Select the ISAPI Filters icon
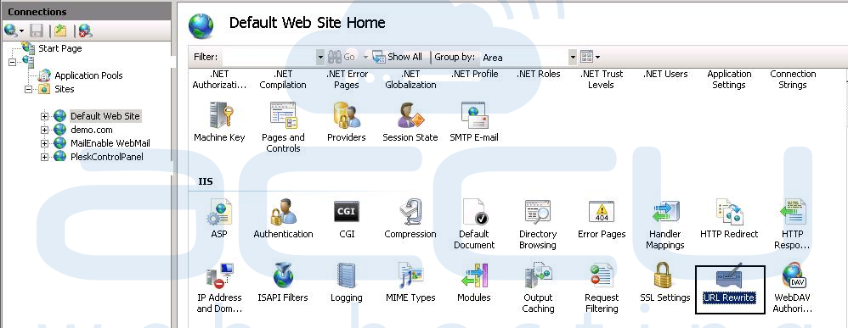 [x=283, y=275]
